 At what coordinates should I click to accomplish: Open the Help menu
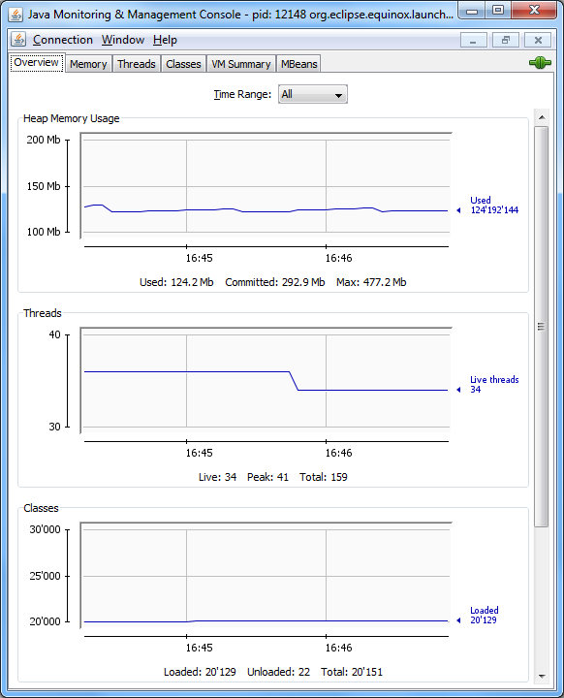click(x=165, y=40)
